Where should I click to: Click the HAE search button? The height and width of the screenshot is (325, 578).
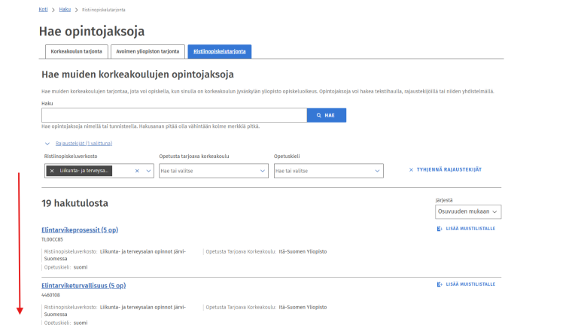(x=326, y=115)
